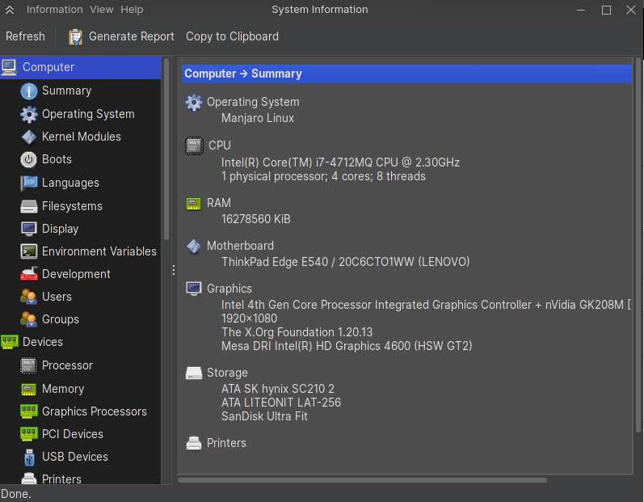Select the Boots power icon

(29, 159)
